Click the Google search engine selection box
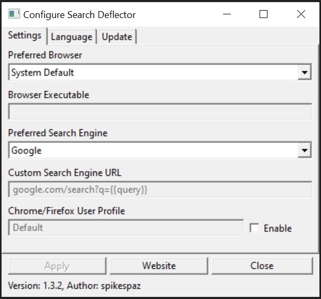This screenshot has height=299, width=321. (153, 151)
